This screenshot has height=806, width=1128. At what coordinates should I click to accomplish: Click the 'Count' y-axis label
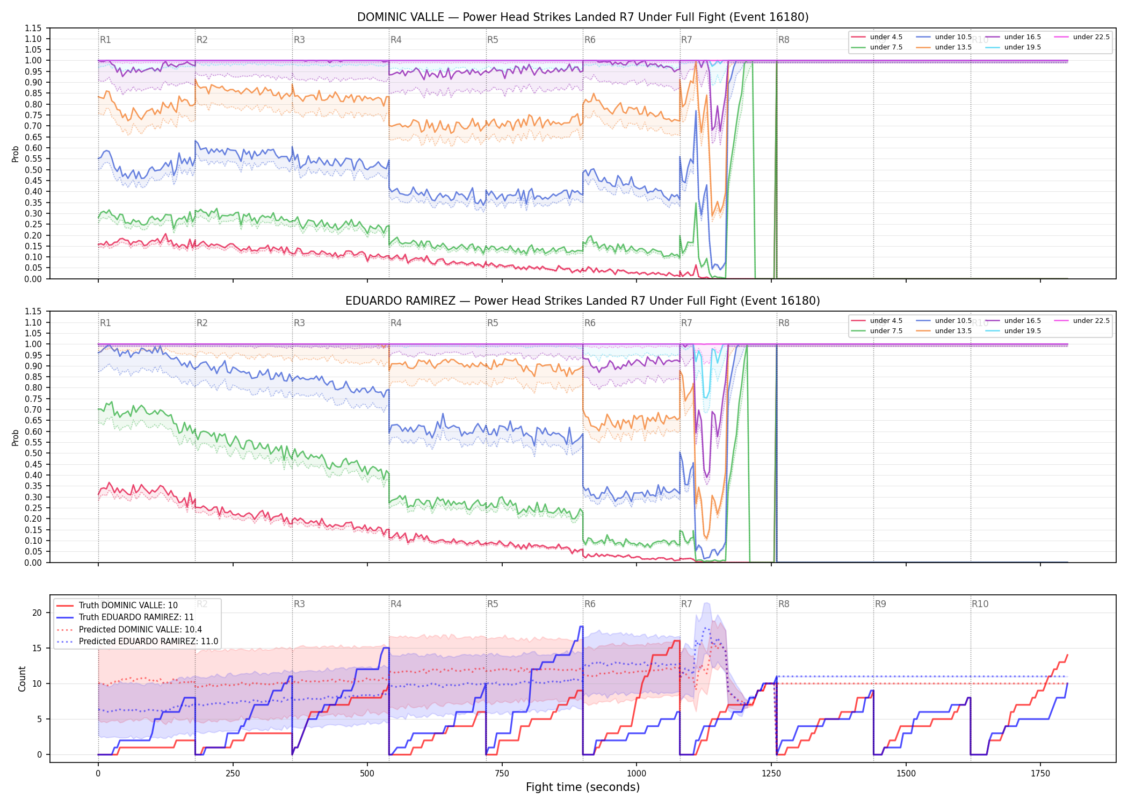22,679
